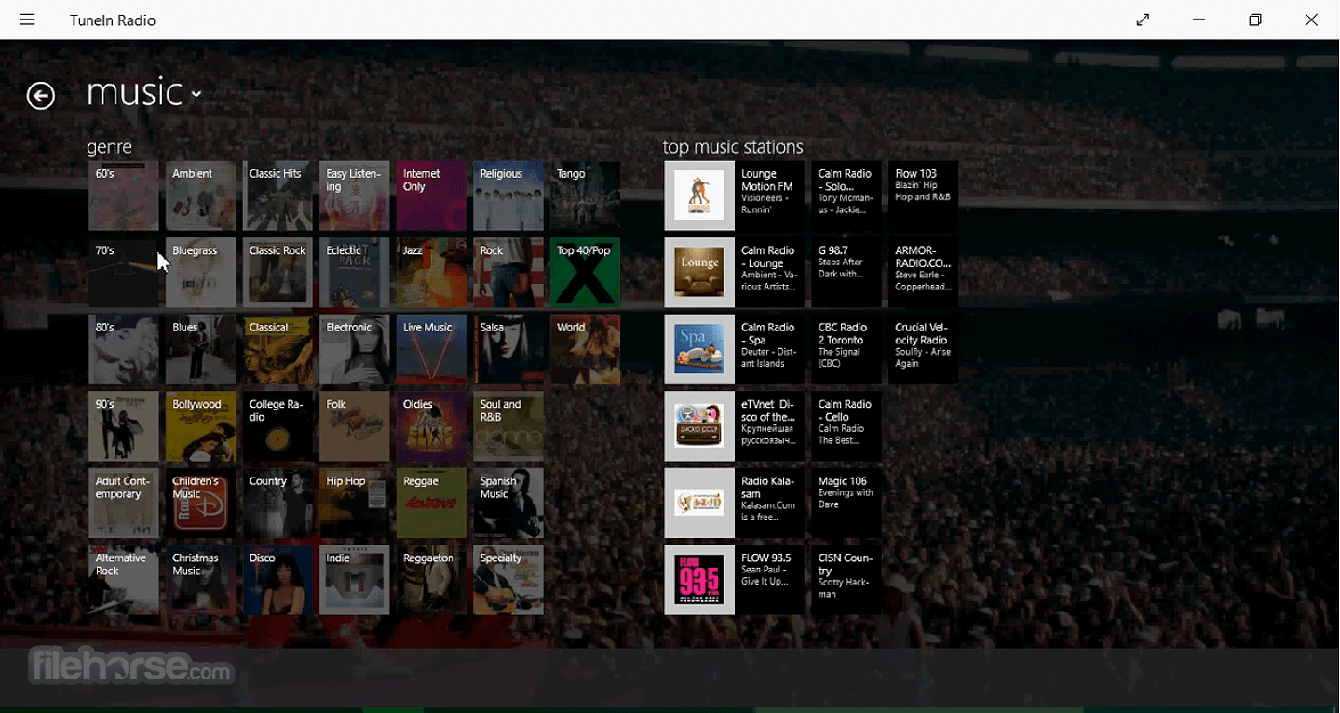This screenshot has height=713, width=1340.
Task: Select the Folk genre tile
Action: click(355, 426)
